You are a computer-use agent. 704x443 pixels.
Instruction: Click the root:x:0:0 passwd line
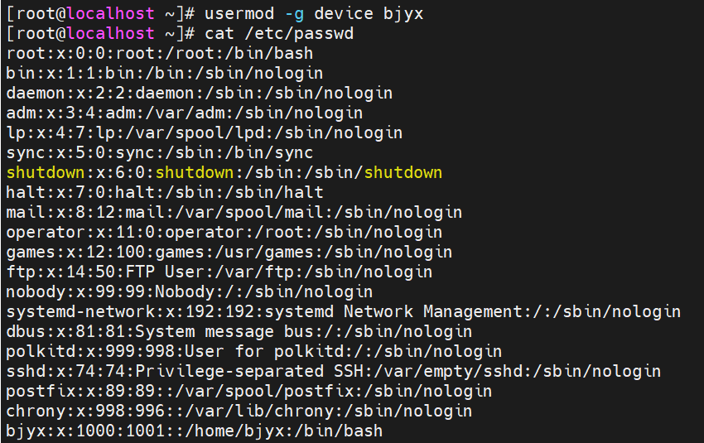(159, 53)
